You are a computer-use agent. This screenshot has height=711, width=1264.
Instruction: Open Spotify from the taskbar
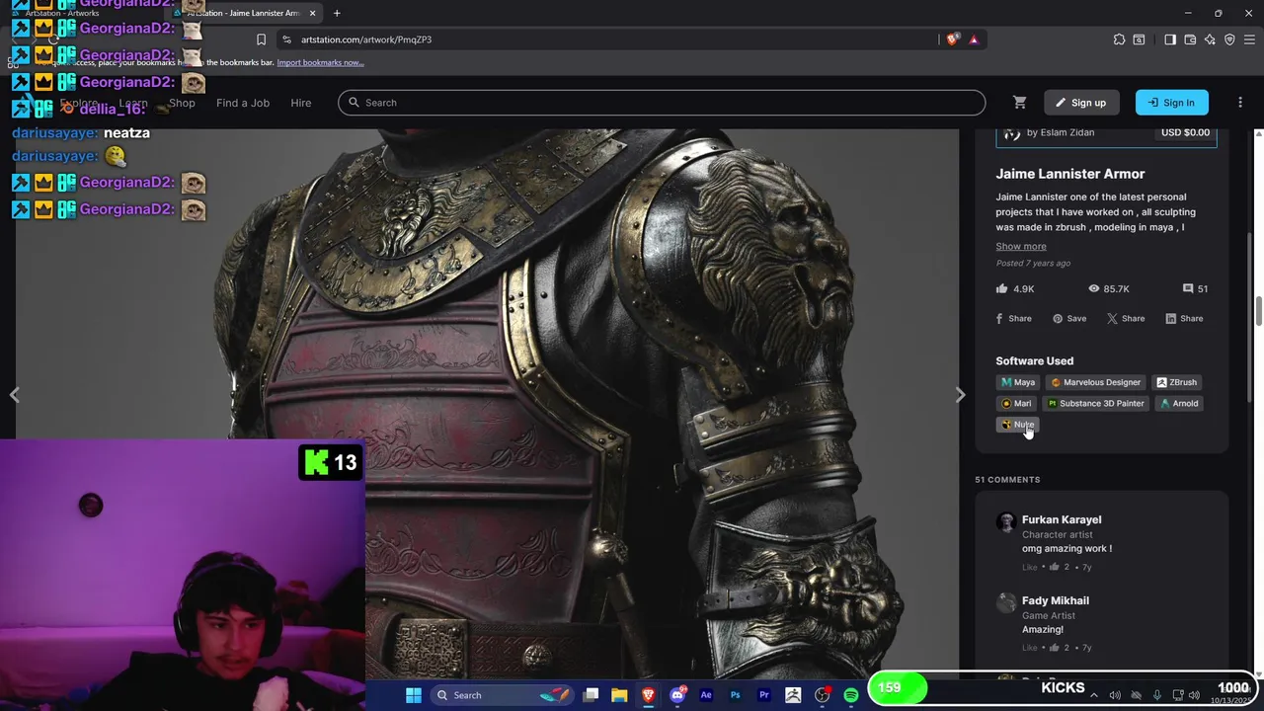point(851,695)
